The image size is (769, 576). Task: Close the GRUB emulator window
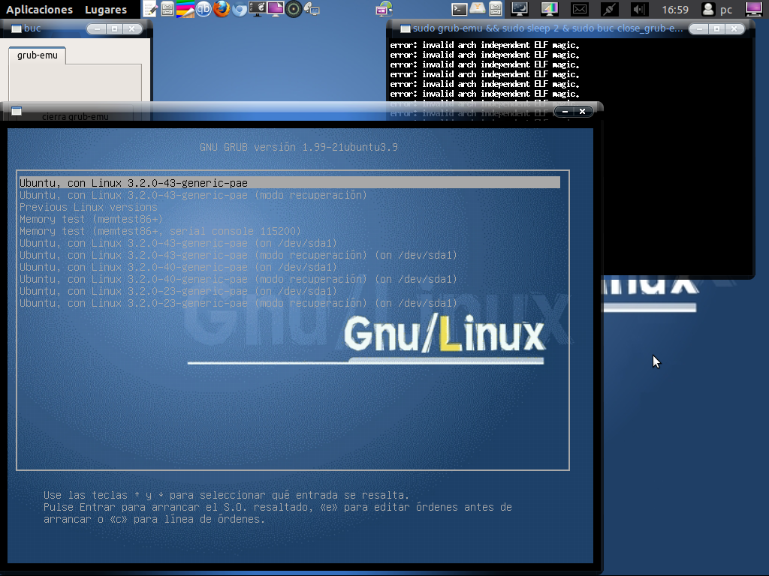click(582, 112)
